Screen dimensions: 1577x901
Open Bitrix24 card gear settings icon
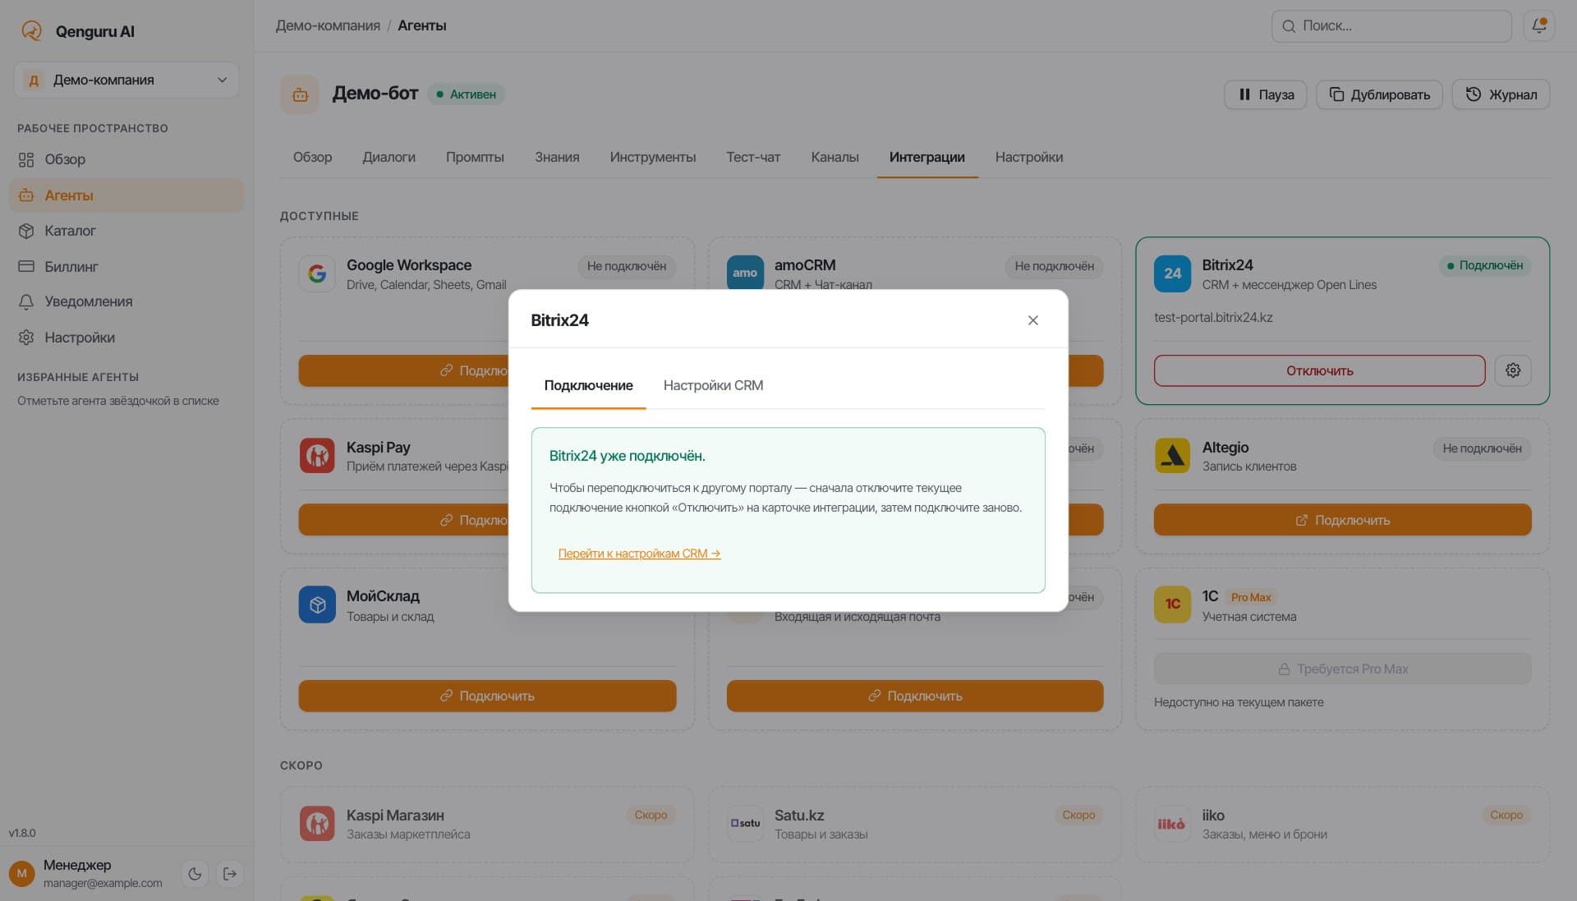[x=1513, y=371]
